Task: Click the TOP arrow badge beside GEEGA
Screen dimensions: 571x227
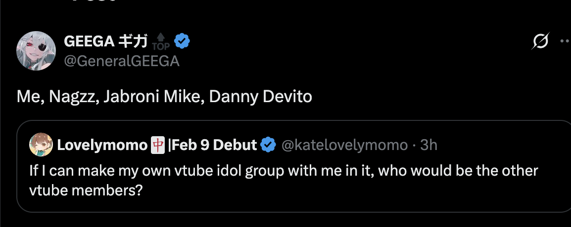Action: click(160, 42)
